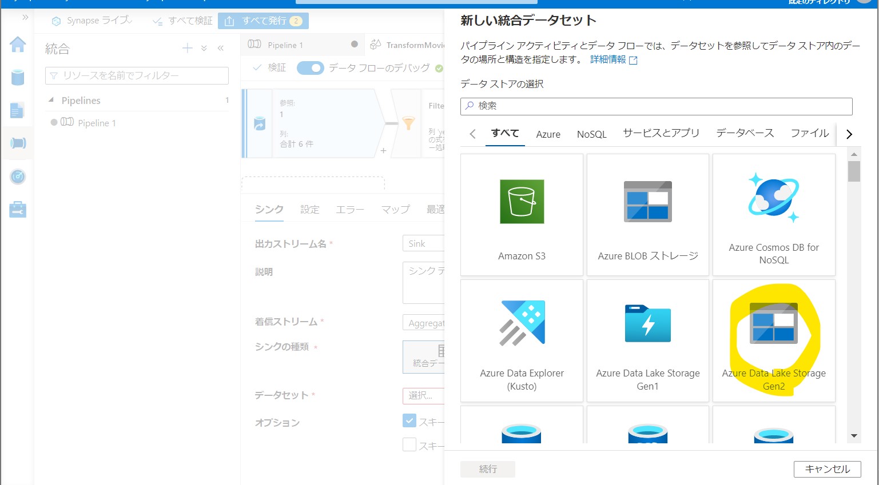The width and height of the screenshot is (879, 485).
Task: Show previous data store category tabs
Action: [472, 134]
